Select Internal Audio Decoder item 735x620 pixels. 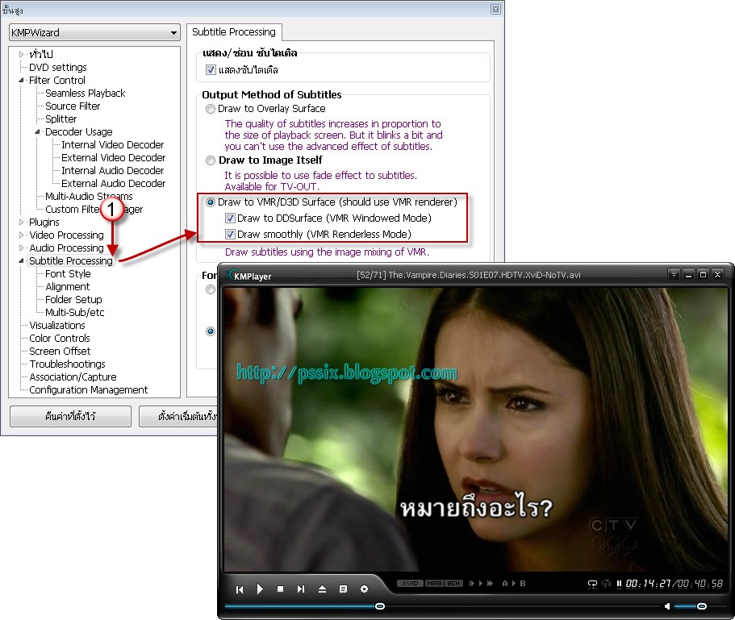click(x=112, y=170)
